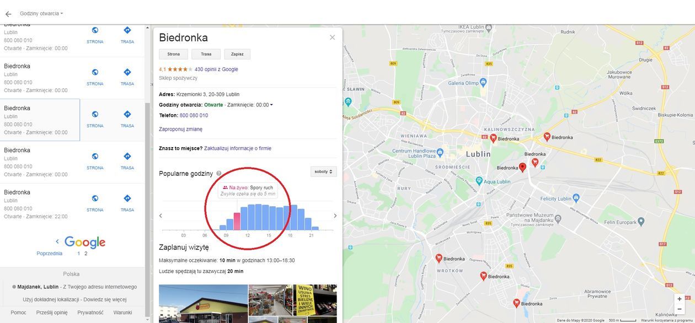The image size is (695, 323).
Task: Open the Godziny otwarcia filter dropdown
Action: tap(41, 13)
